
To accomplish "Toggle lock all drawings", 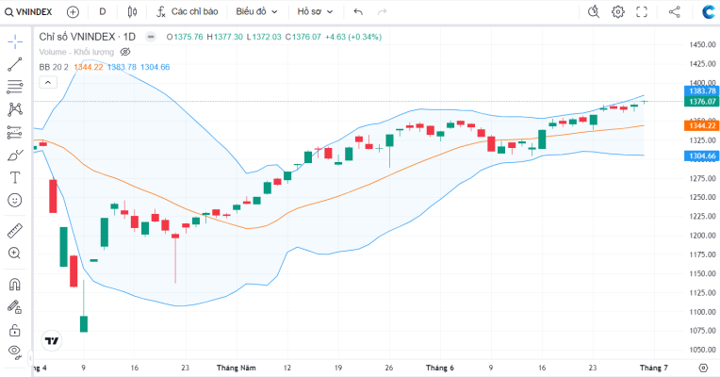I will pyautogui.click(x=15, y=330).
